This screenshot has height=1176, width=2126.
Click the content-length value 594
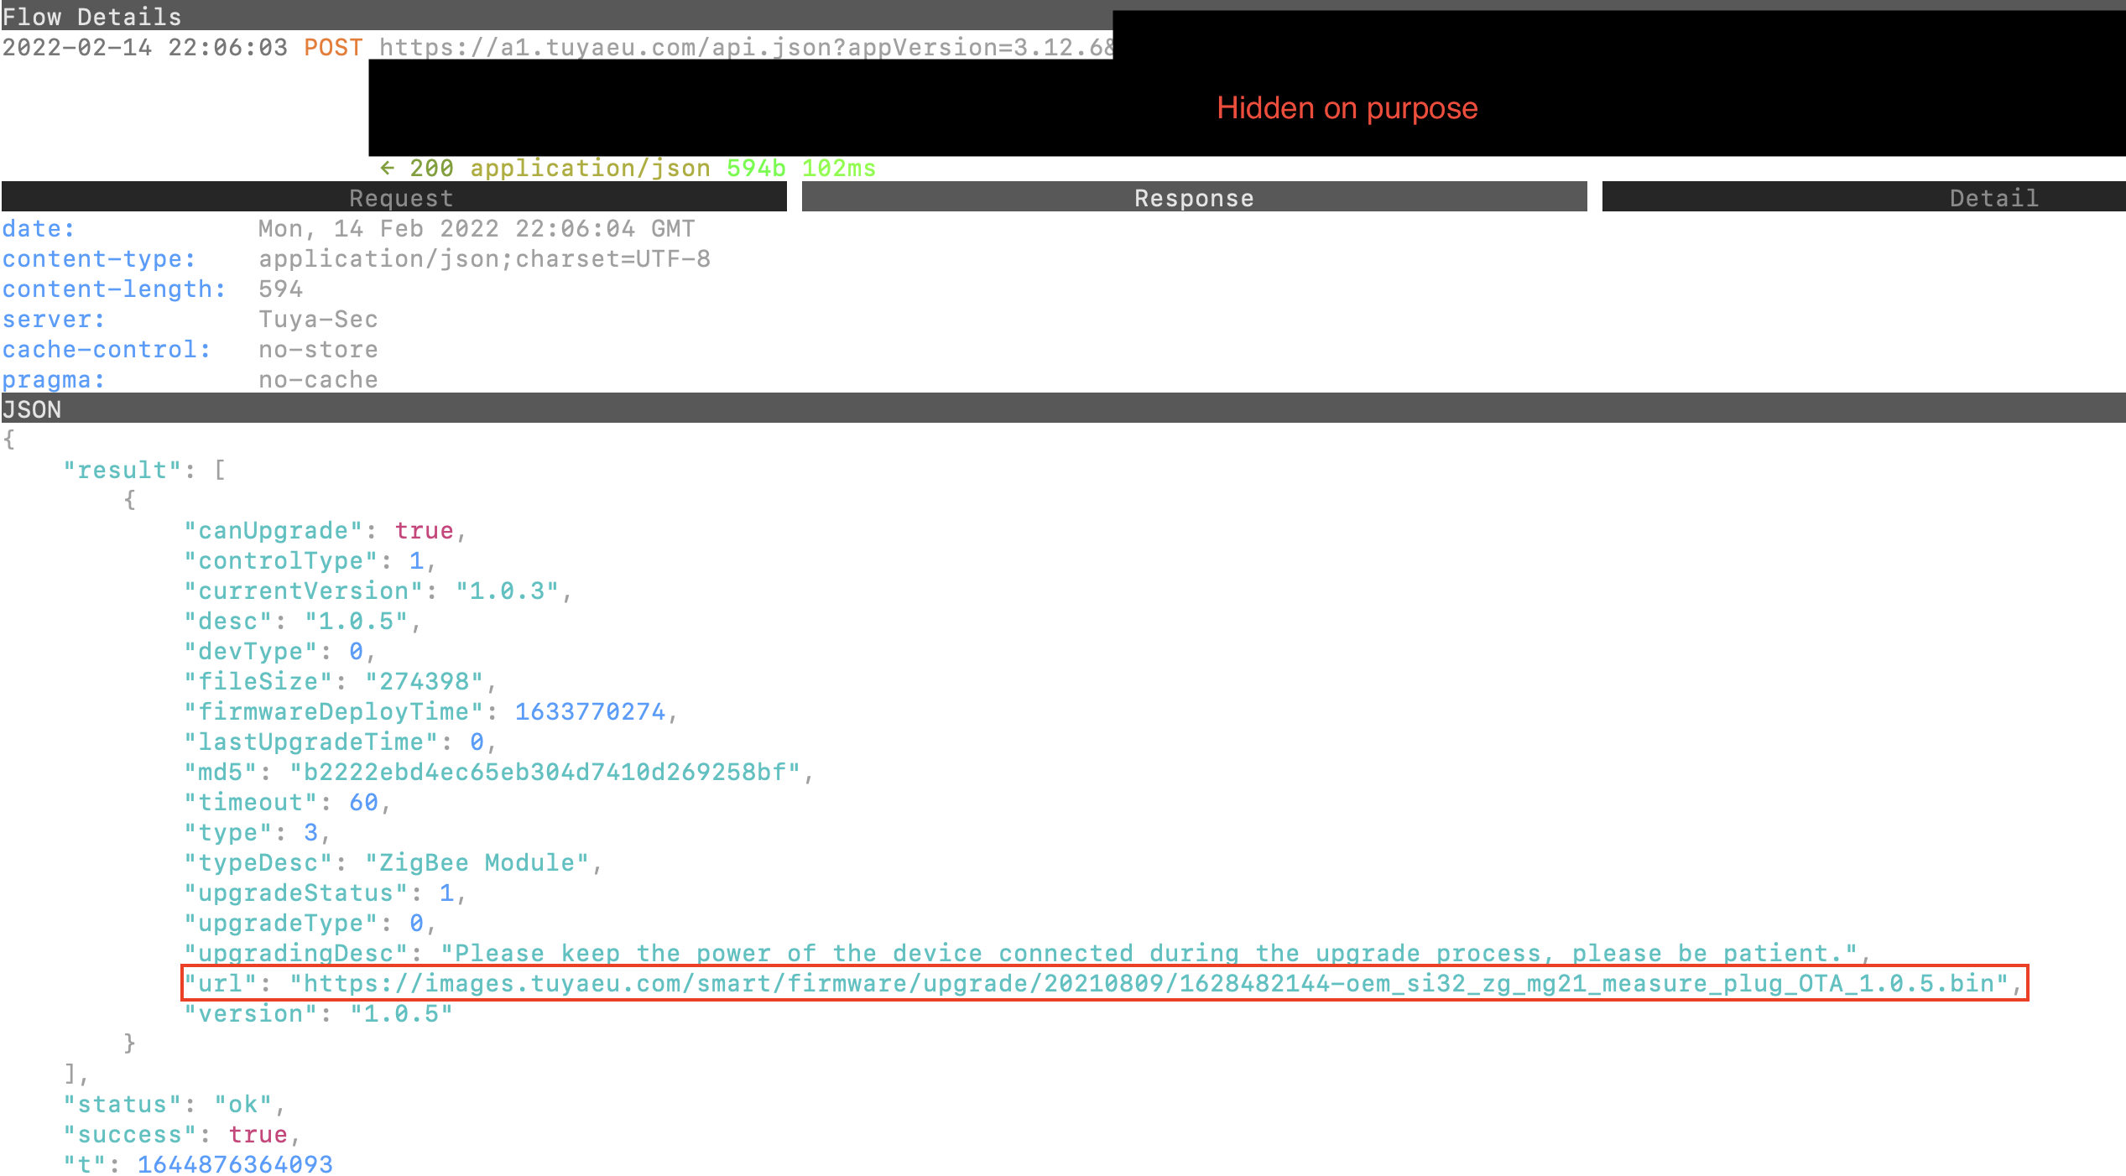281,289
